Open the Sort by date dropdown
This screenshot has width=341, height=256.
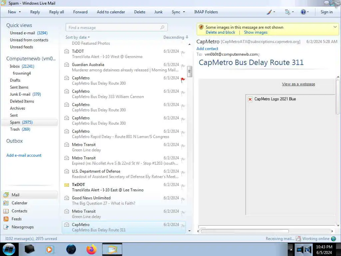pos(78,37)
